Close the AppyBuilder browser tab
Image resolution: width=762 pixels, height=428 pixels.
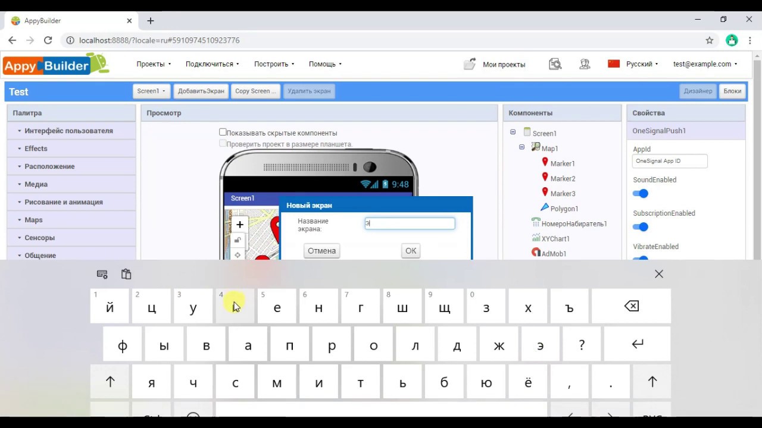point(130,21)
